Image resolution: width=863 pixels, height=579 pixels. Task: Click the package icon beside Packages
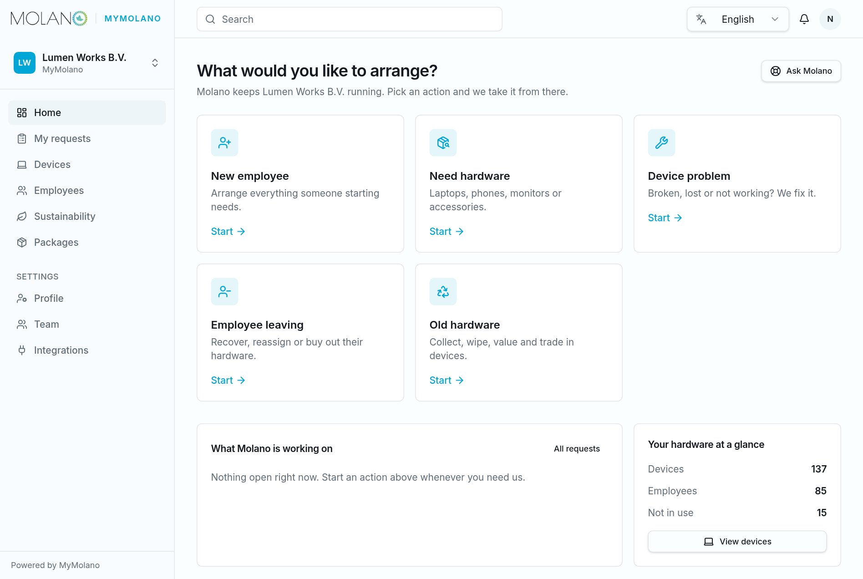22,242
